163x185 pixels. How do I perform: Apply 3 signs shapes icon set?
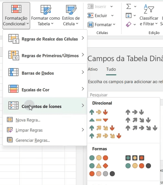pos(99,166)
